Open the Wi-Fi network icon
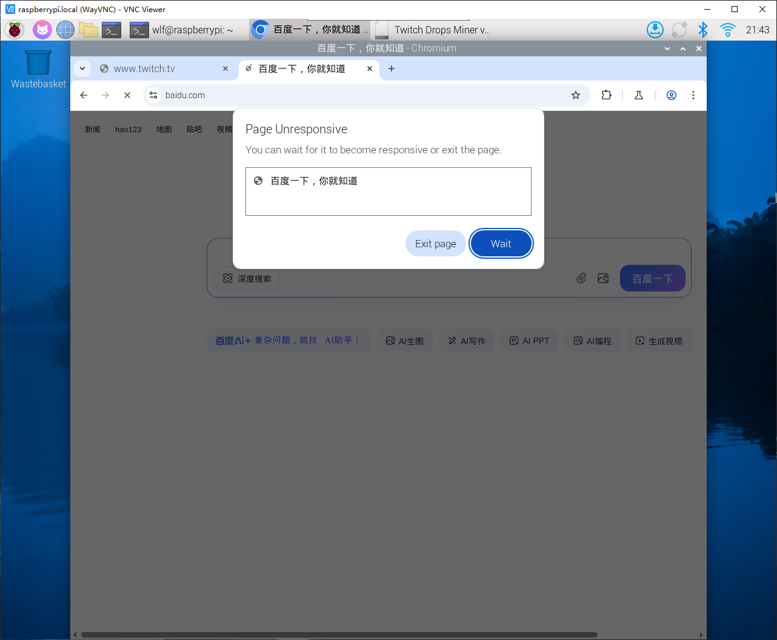This screenshot has height=640, width=777. [727, 30]
